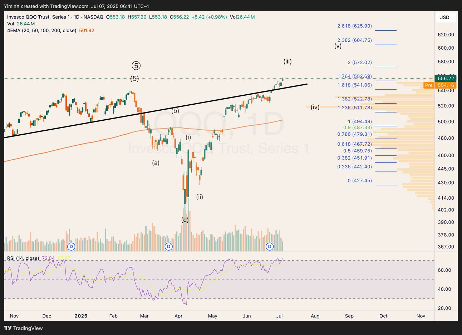
Task: Click the 0.786 (479.31) Fibonacci level label
Action: (354, 134)
